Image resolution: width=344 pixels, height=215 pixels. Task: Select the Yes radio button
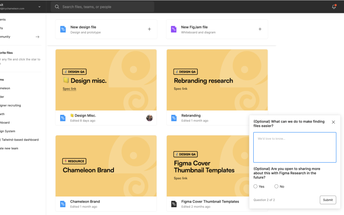255,187
